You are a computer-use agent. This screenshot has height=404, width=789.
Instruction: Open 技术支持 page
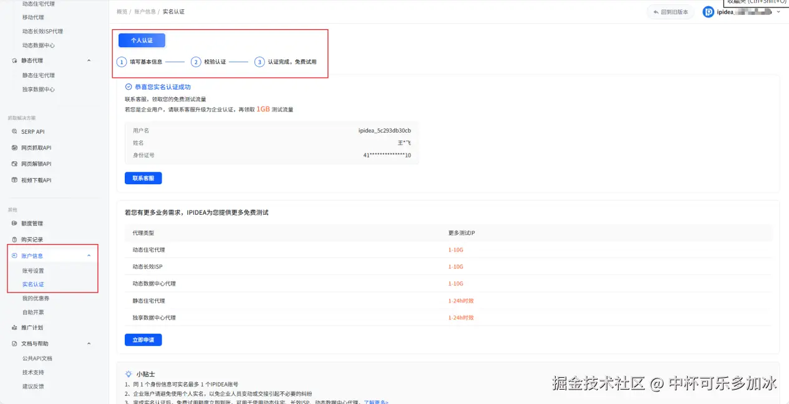[33, 372]
